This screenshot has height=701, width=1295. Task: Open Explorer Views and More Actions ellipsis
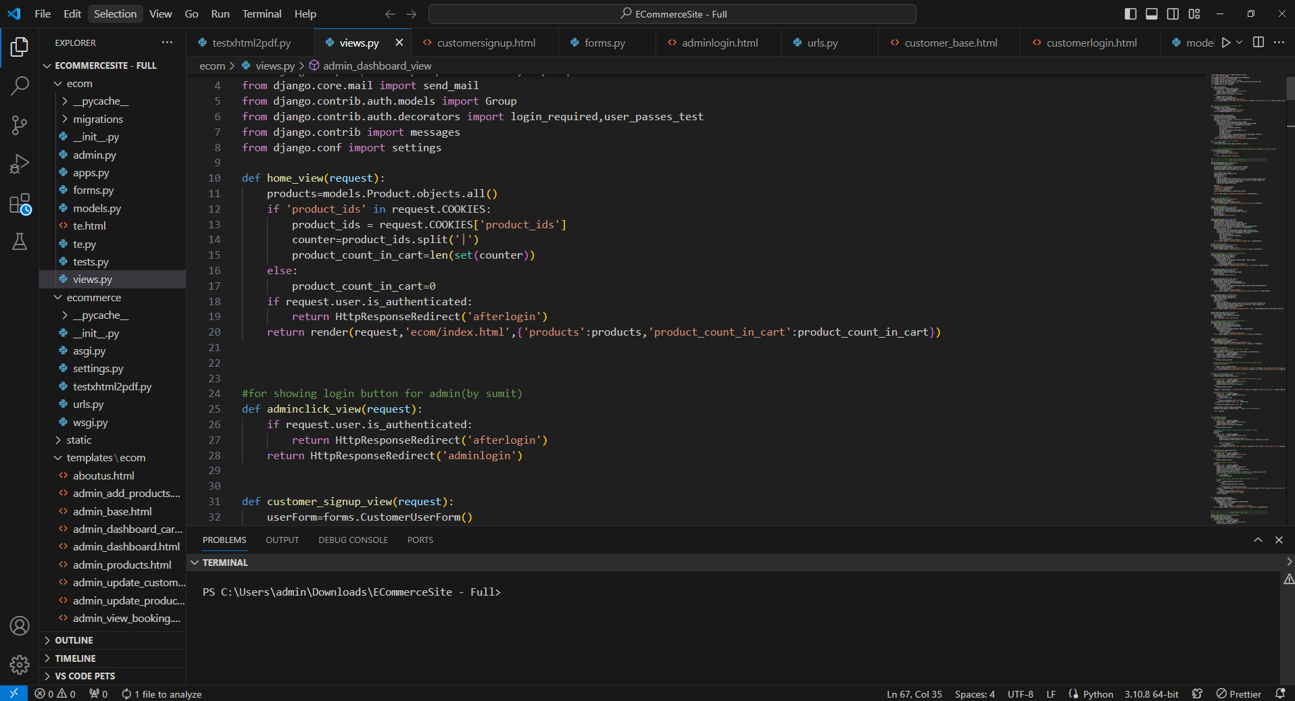[x=167, y=43]
